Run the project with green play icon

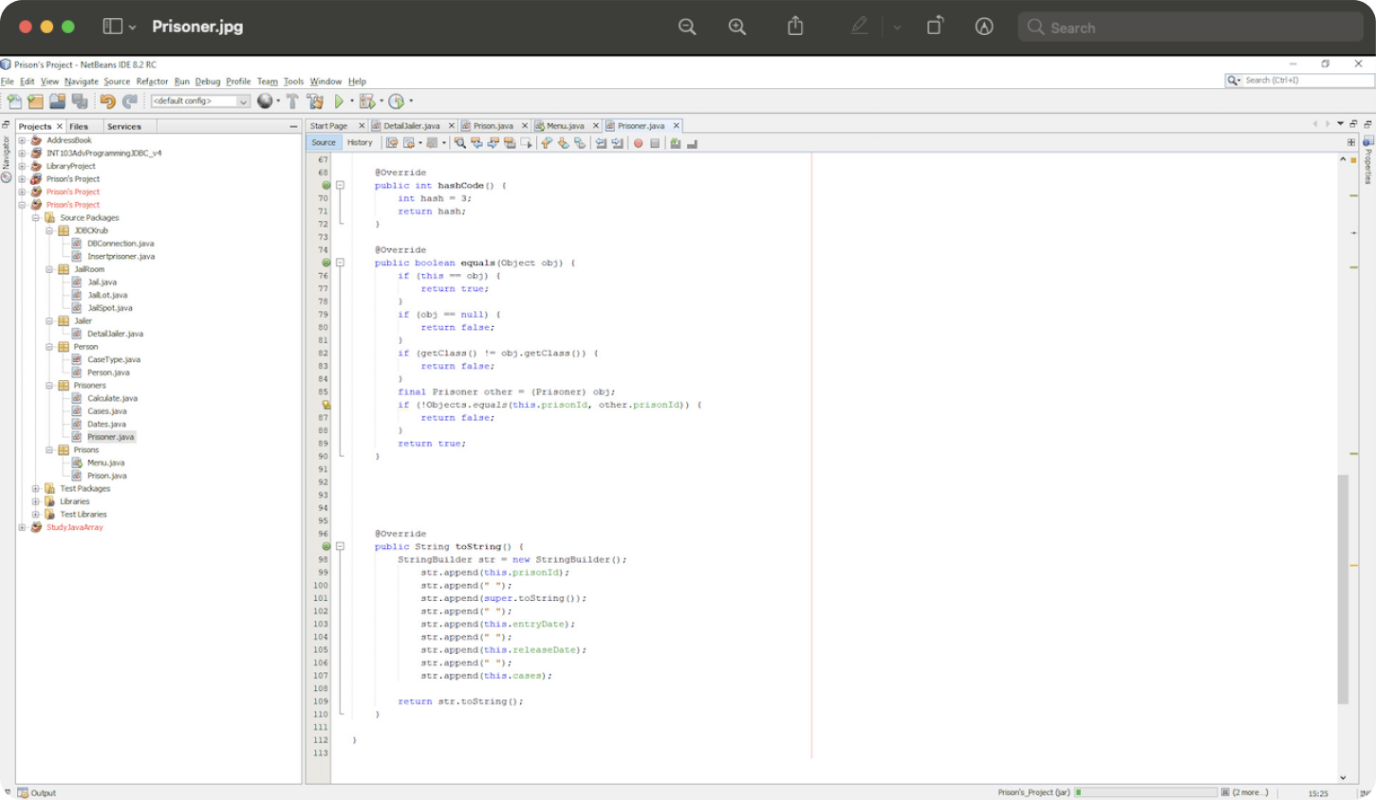339,101
